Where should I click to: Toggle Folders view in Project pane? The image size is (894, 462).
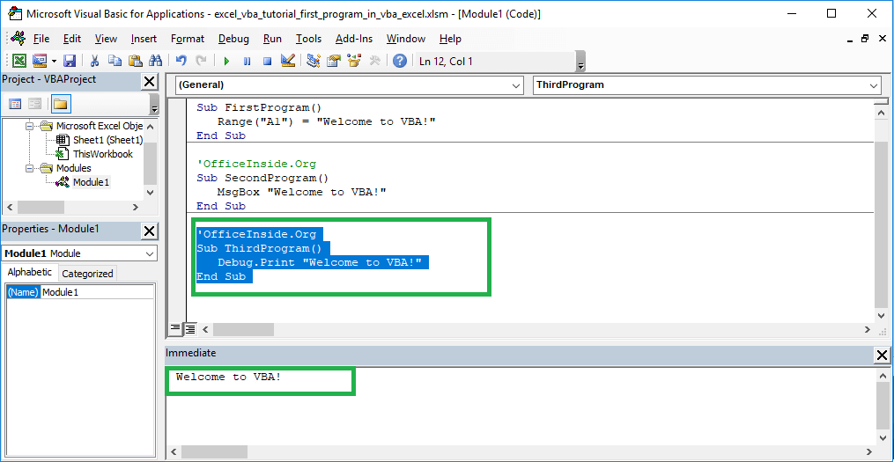coord(61,104)
